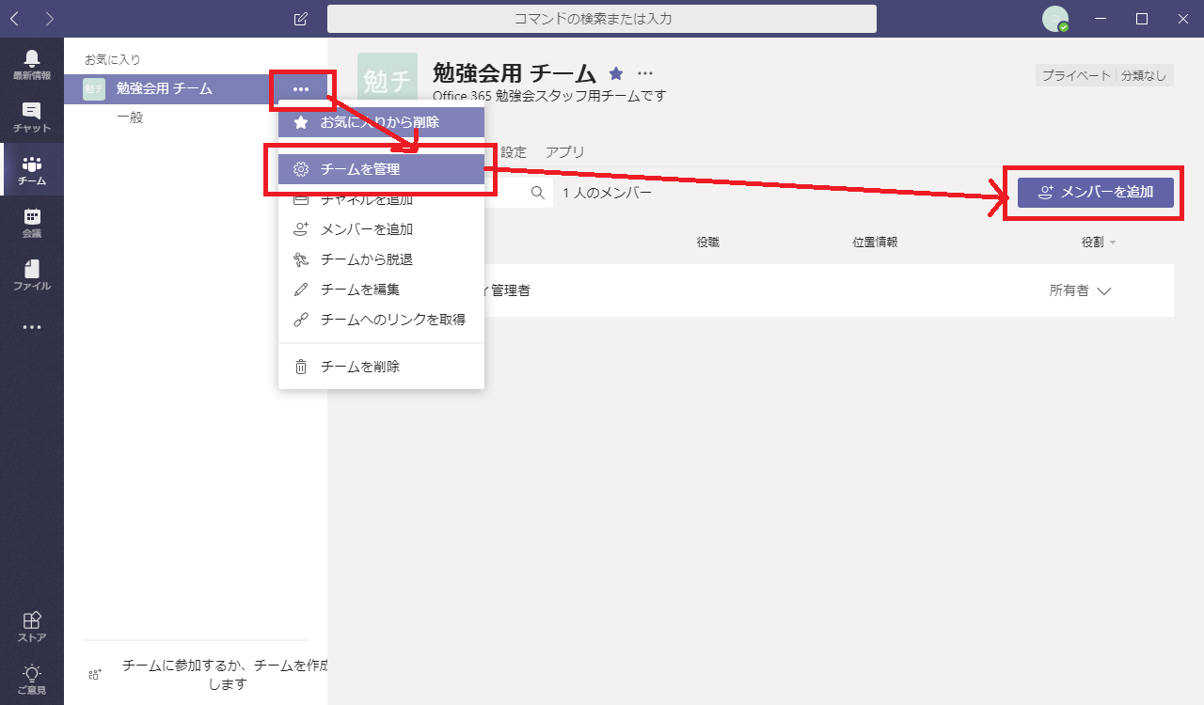1204x705 pixels.
Task: Go back with left arrow
Action: [16, 18]
